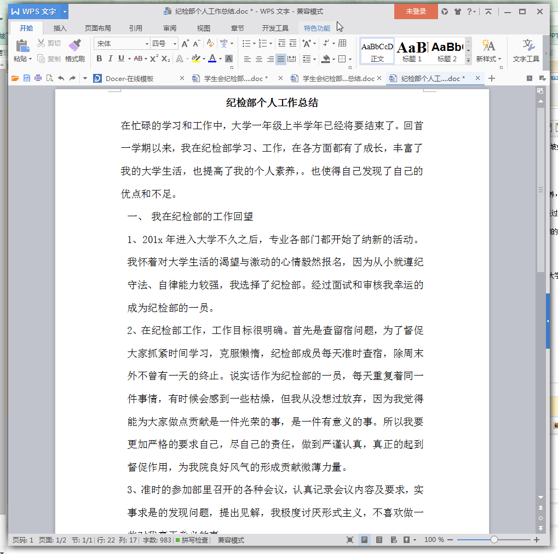Align text left
The width and height of the screenshot is (558, 554).
click(x=248, y=59)
